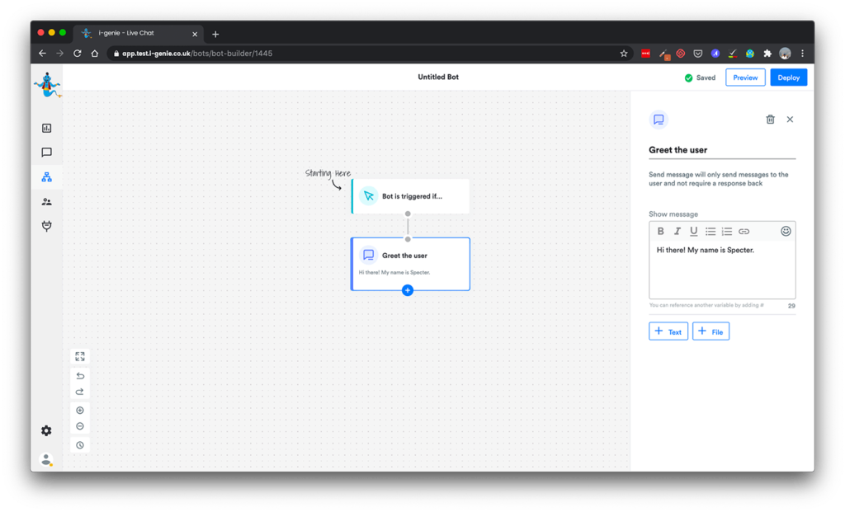Add a step with the blue plus
This screenshot has width=845, height=512.
(x=408, y=290)
